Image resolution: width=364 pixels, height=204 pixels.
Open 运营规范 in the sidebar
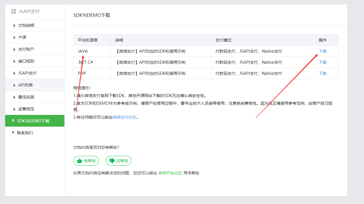click(x=35, y=109)
